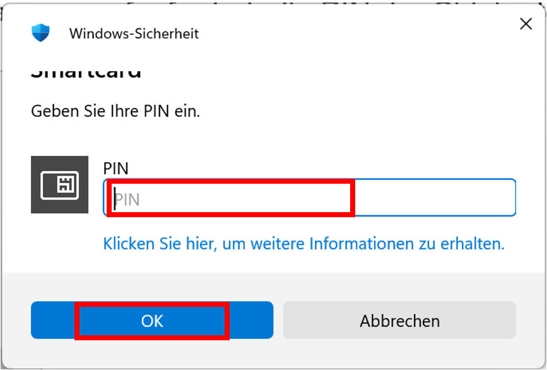Focus the PIN input field
The width and height of the screenshot is (547, 370).
coord(309,198)
